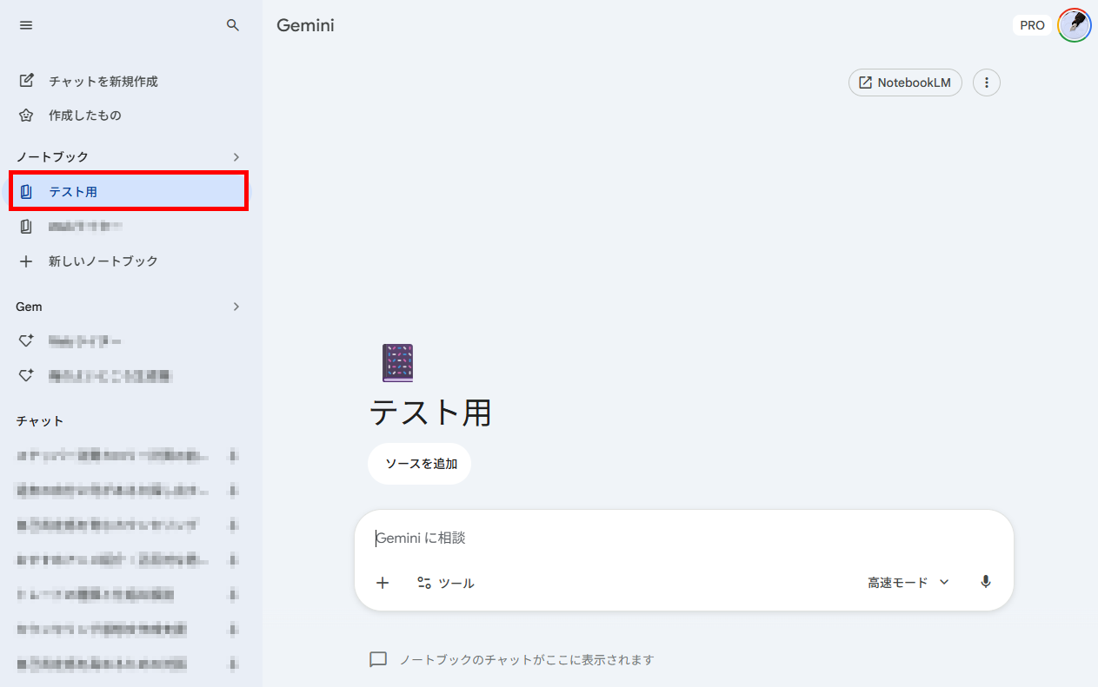Click the microphone voice input icon
The image size is (1098, 687).
(x=986, y=582)
